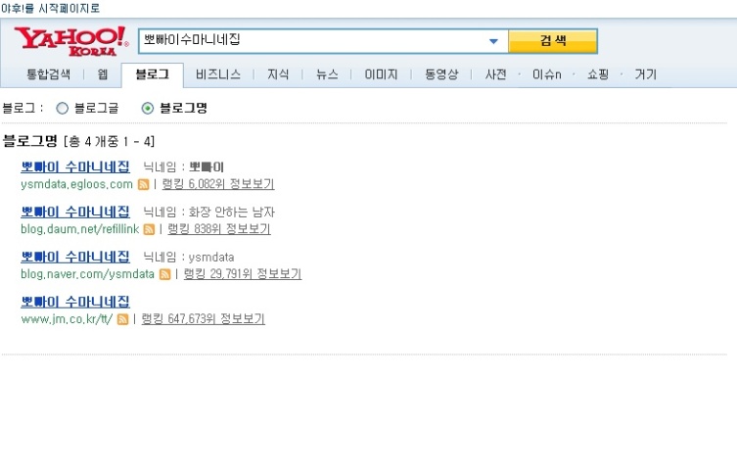
Task: Open 랭킹 647,673위 정보보기 link
Action: (x=203, y=319)
